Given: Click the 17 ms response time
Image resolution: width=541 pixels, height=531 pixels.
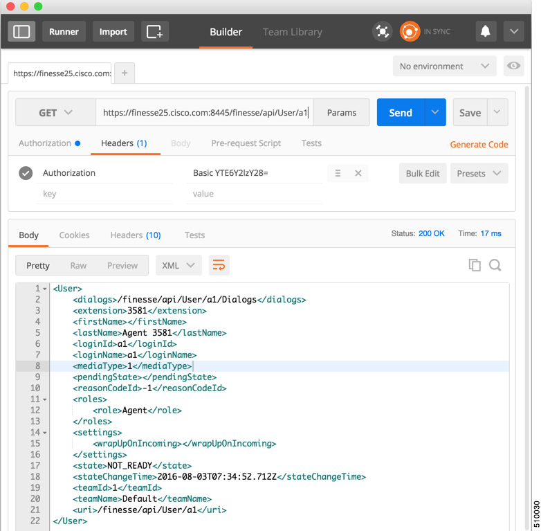Looking at the screenshot, I should tap(490, 234).
